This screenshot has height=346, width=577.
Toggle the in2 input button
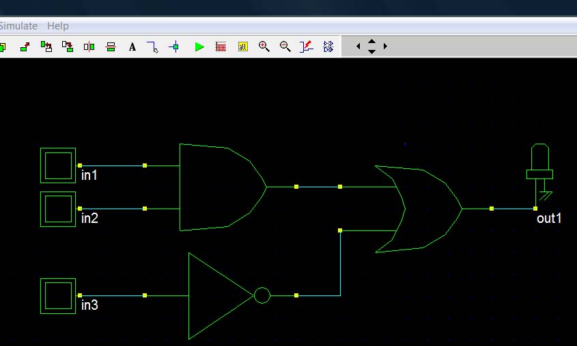(58, 209)
